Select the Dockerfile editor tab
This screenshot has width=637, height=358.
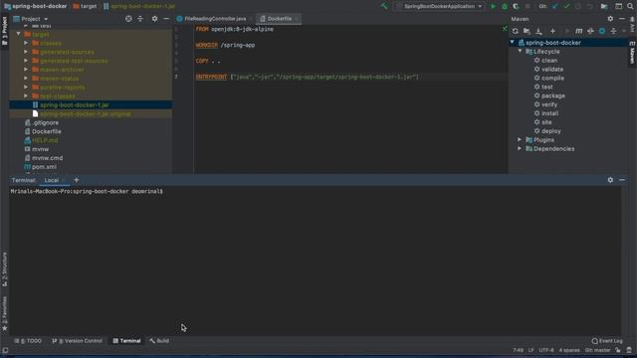pos(279,19)
